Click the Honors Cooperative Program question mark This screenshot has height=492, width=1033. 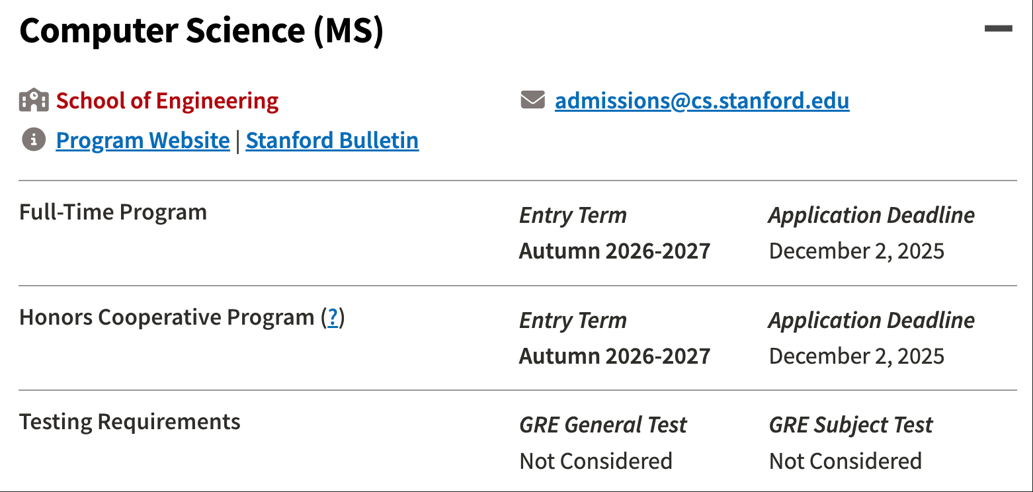pyautogui.click(x=333, y=318)
